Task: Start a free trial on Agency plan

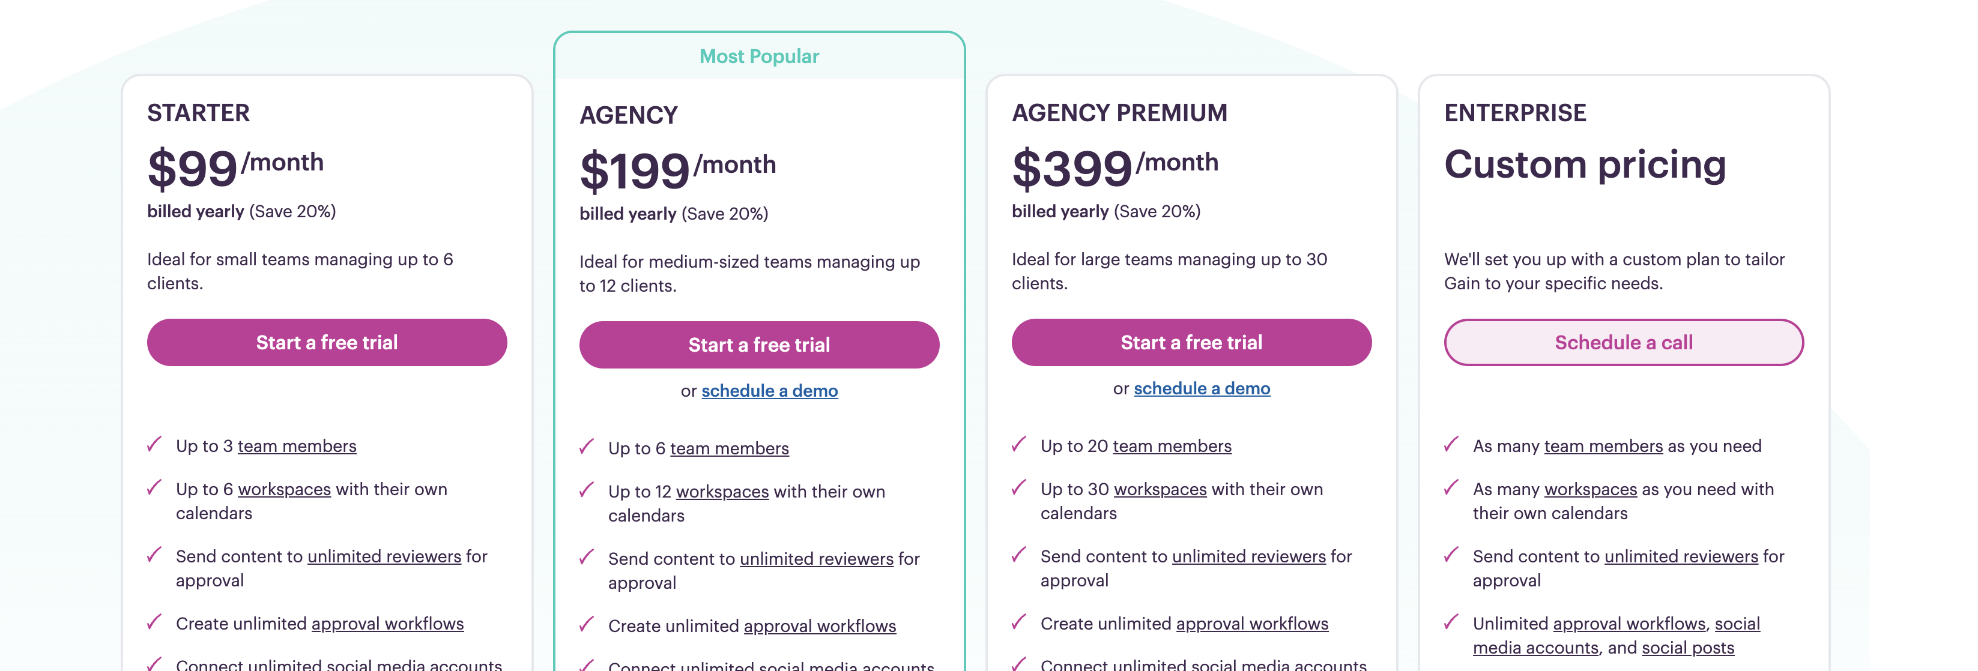Action: point(760,345)
